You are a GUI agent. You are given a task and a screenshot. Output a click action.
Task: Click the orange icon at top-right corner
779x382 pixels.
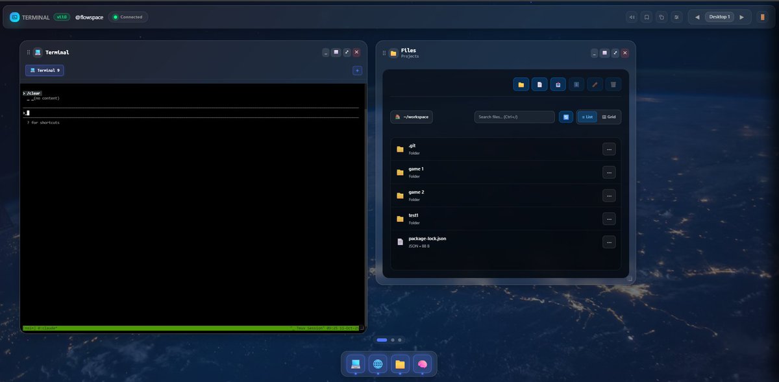(x=763, y=17)
